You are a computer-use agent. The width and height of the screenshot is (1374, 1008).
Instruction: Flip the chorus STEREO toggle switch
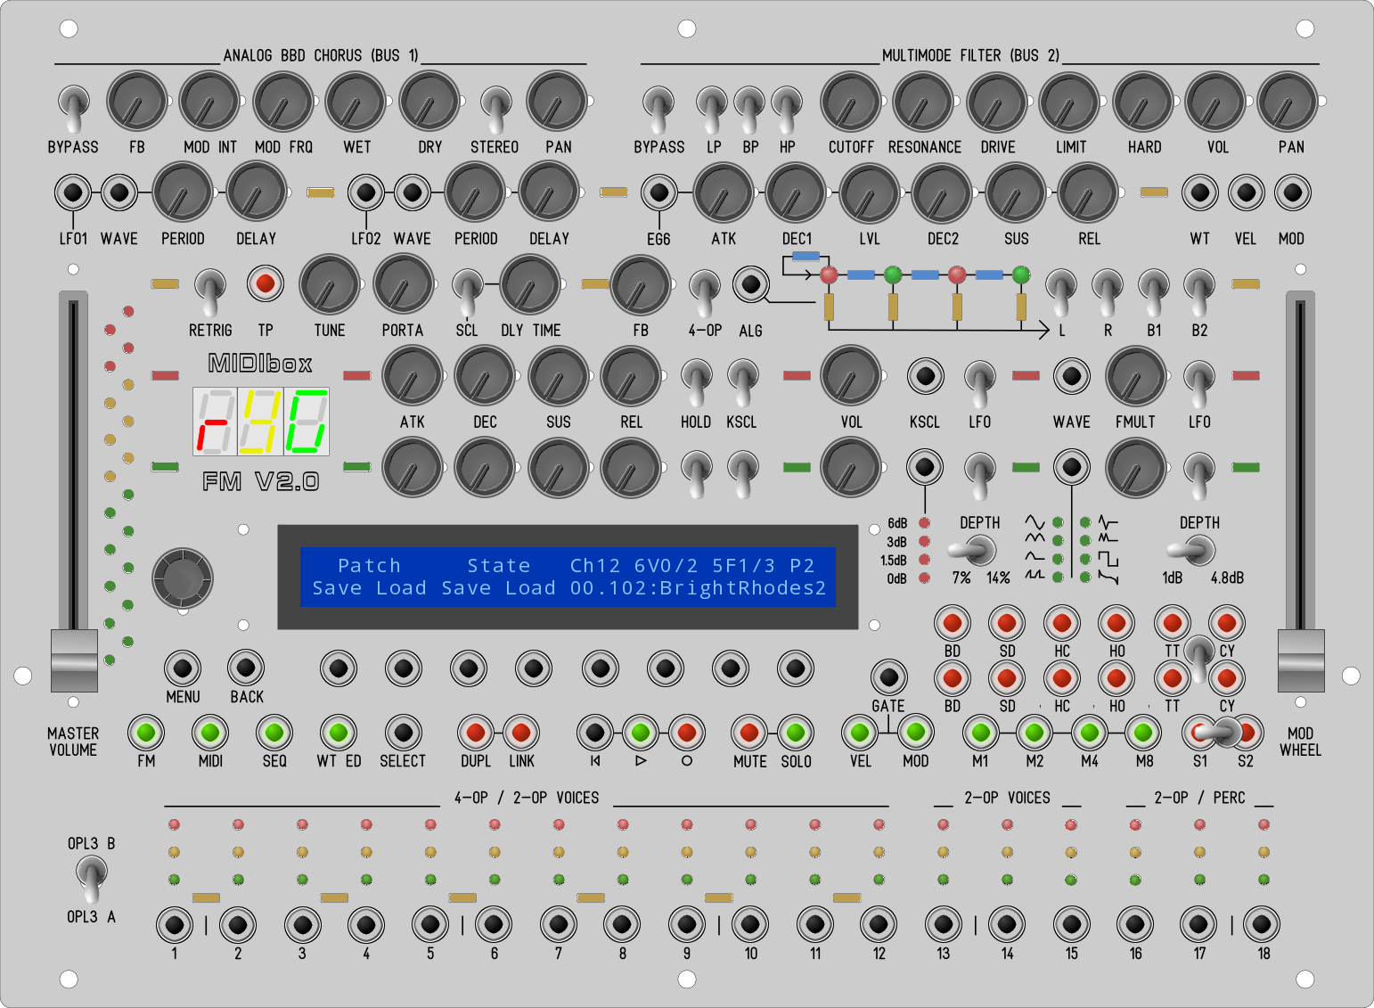pyautogui.click(x=495, y=105)
